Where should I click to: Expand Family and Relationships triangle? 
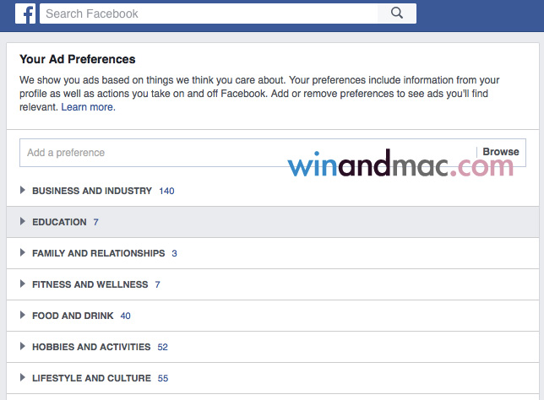click(x=23, y=252)
